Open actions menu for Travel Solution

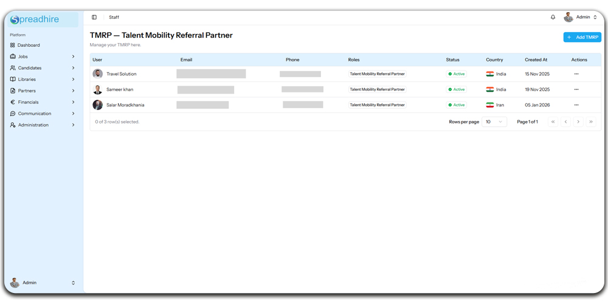(x=576, y=74)
